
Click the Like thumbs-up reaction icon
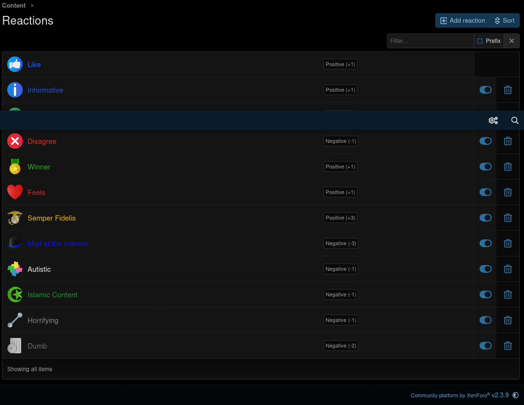[x=15, y=64]
